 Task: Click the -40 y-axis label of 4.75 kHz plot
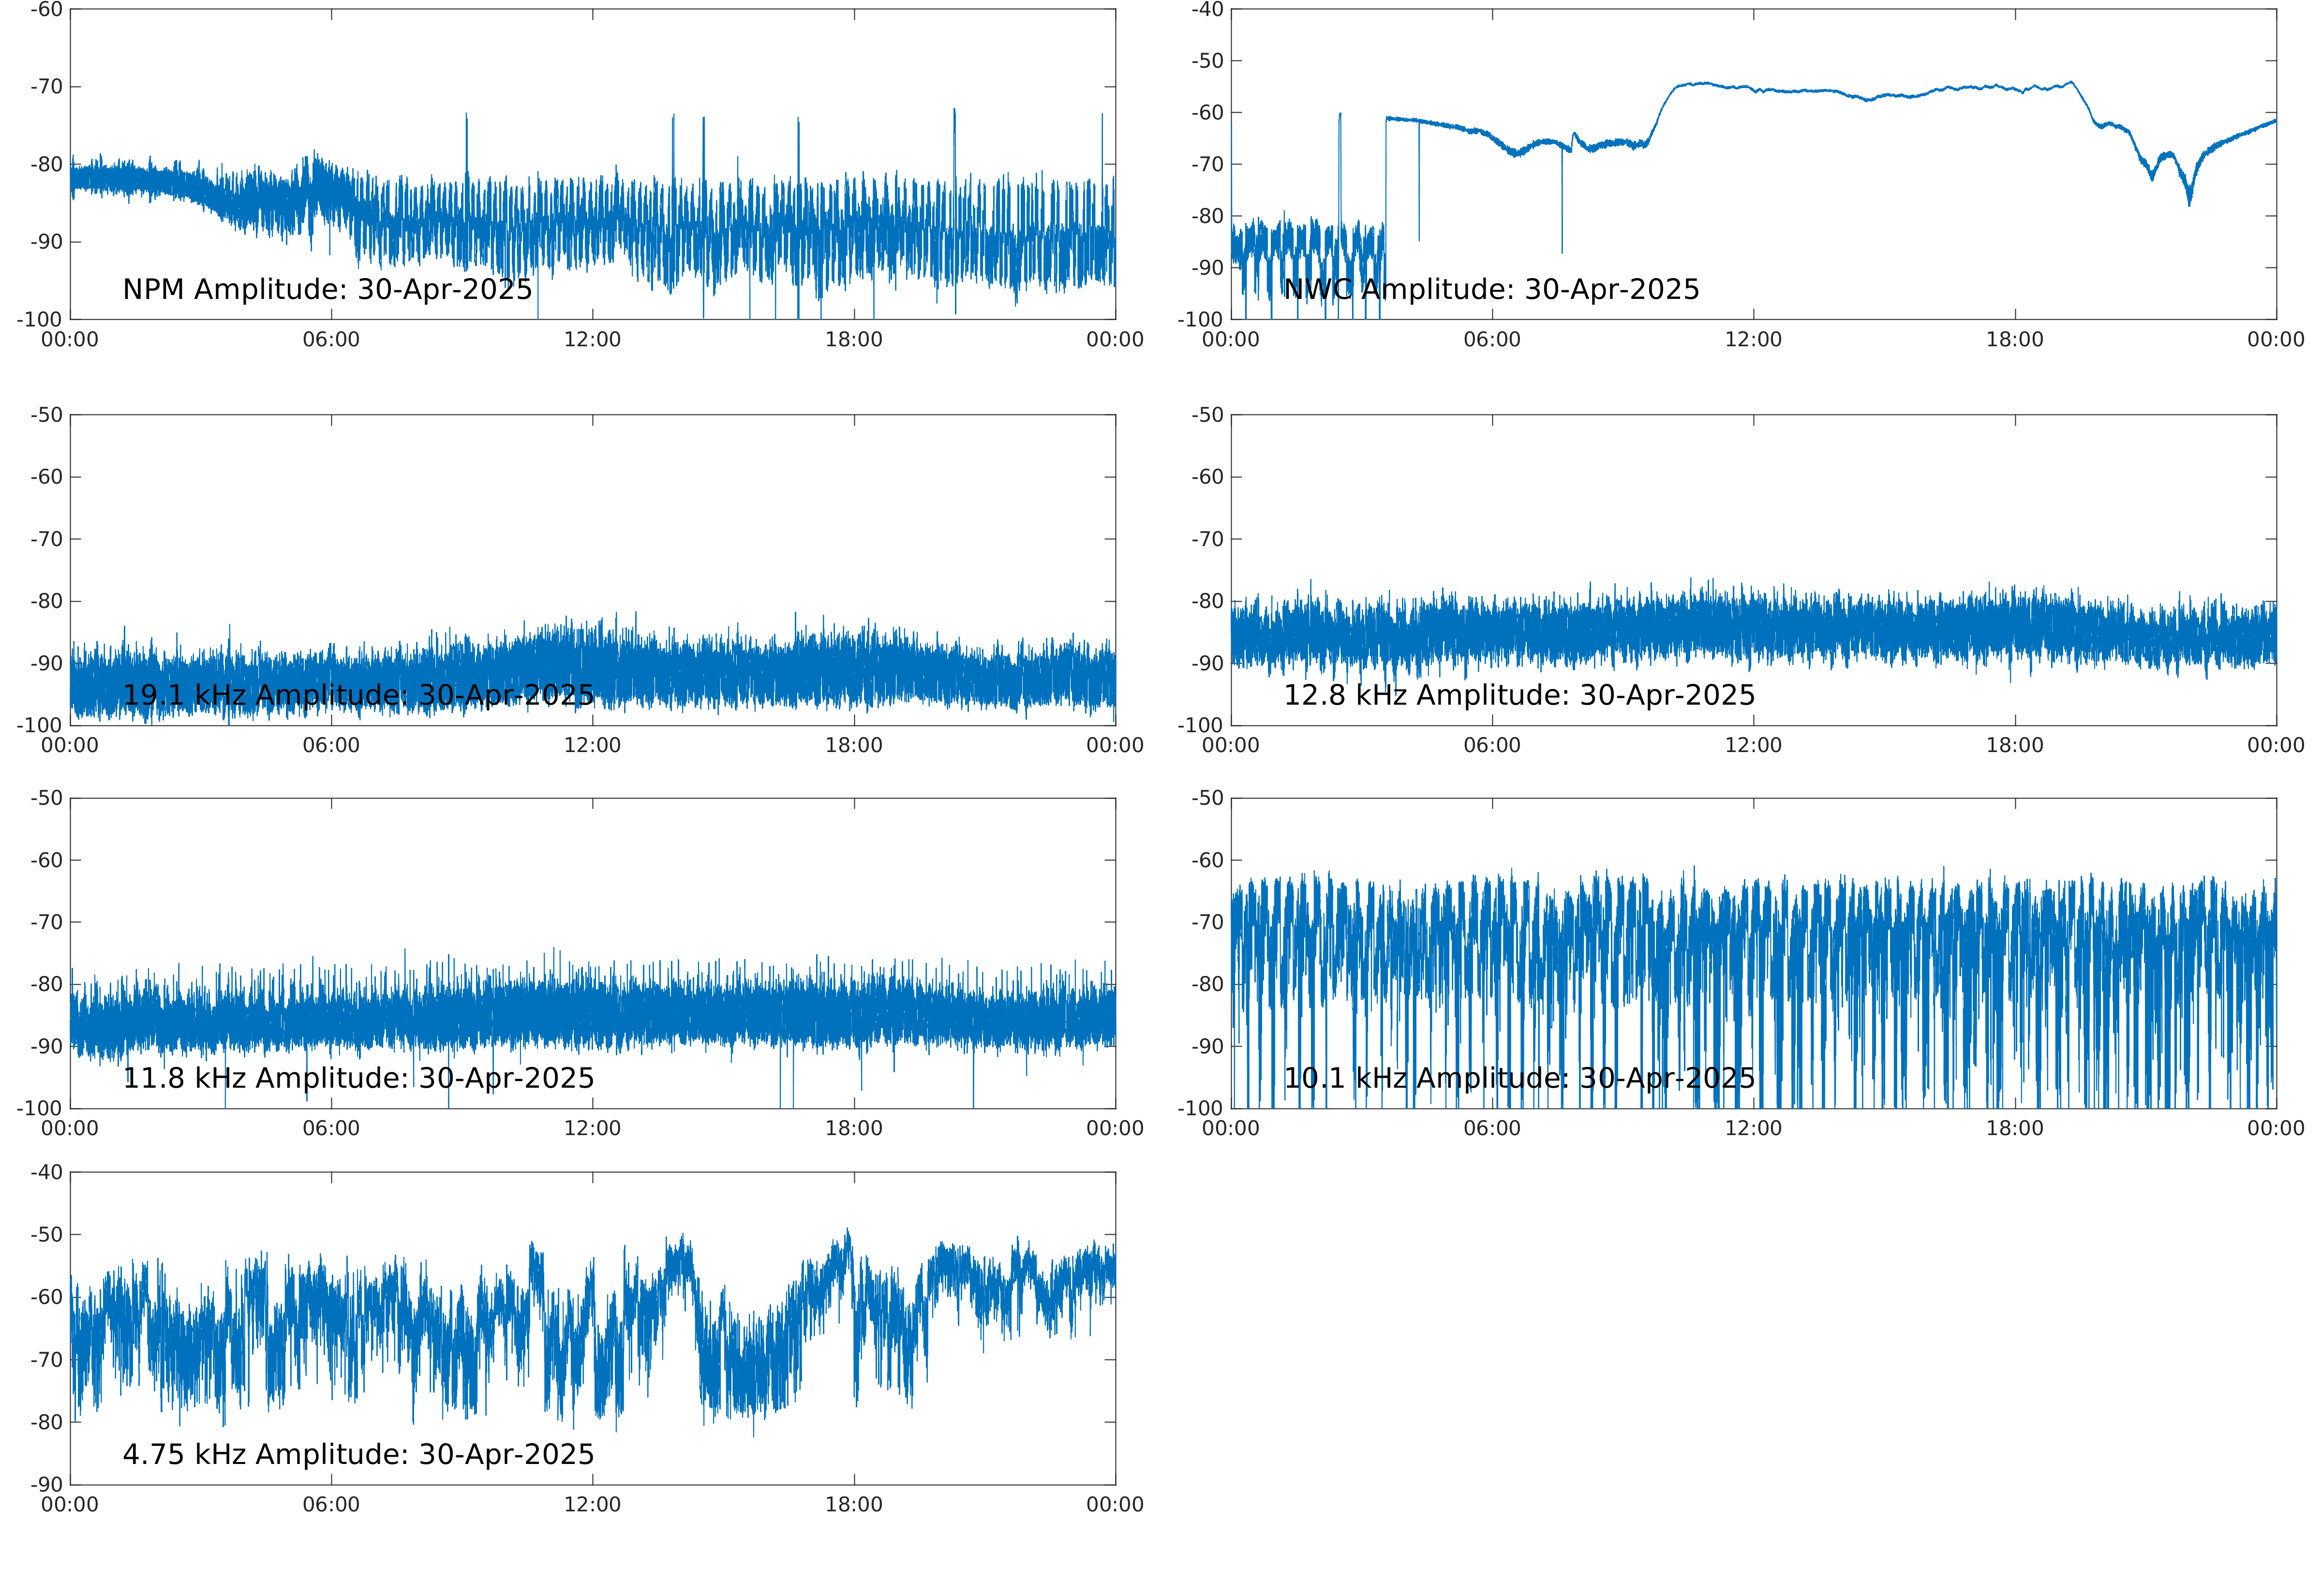coord(46,1172)
